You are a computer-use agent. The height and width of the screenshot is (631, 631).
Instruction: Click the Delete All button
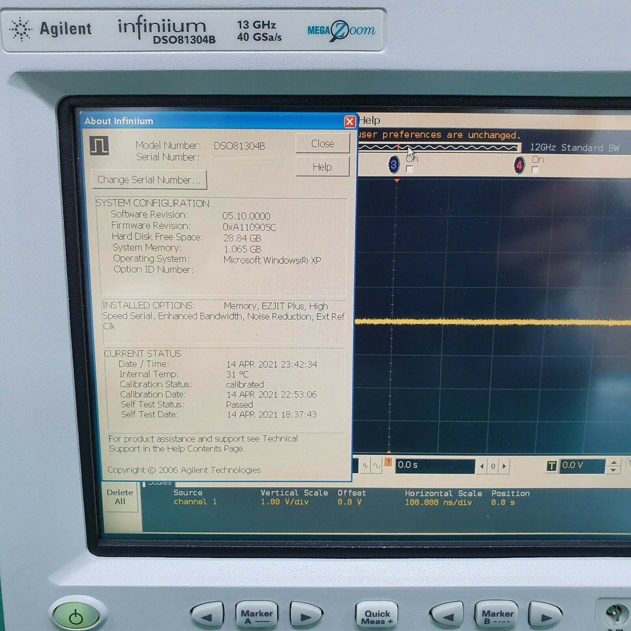click(x=120, y=497)
